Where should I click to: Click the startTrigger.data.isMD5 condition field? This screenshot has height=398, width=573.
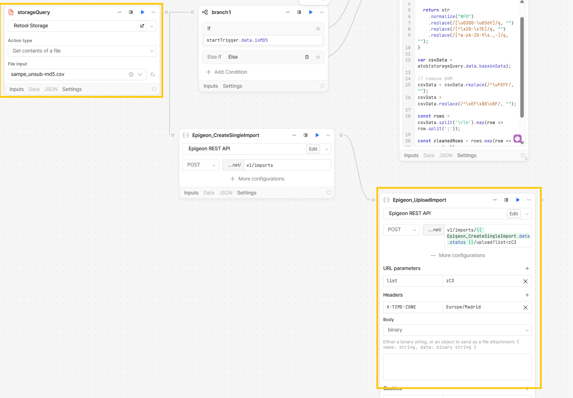coord(263,40)
